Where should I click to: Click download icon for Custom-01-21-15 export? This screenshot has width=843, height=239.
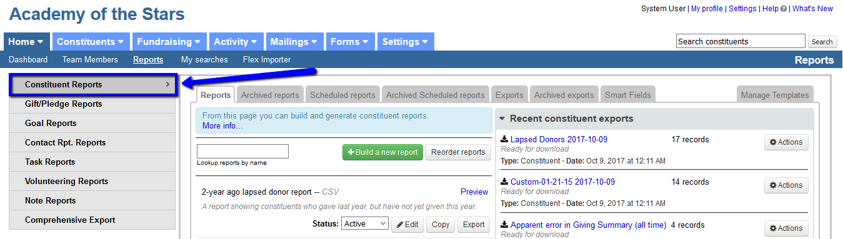tap(505, 182)
